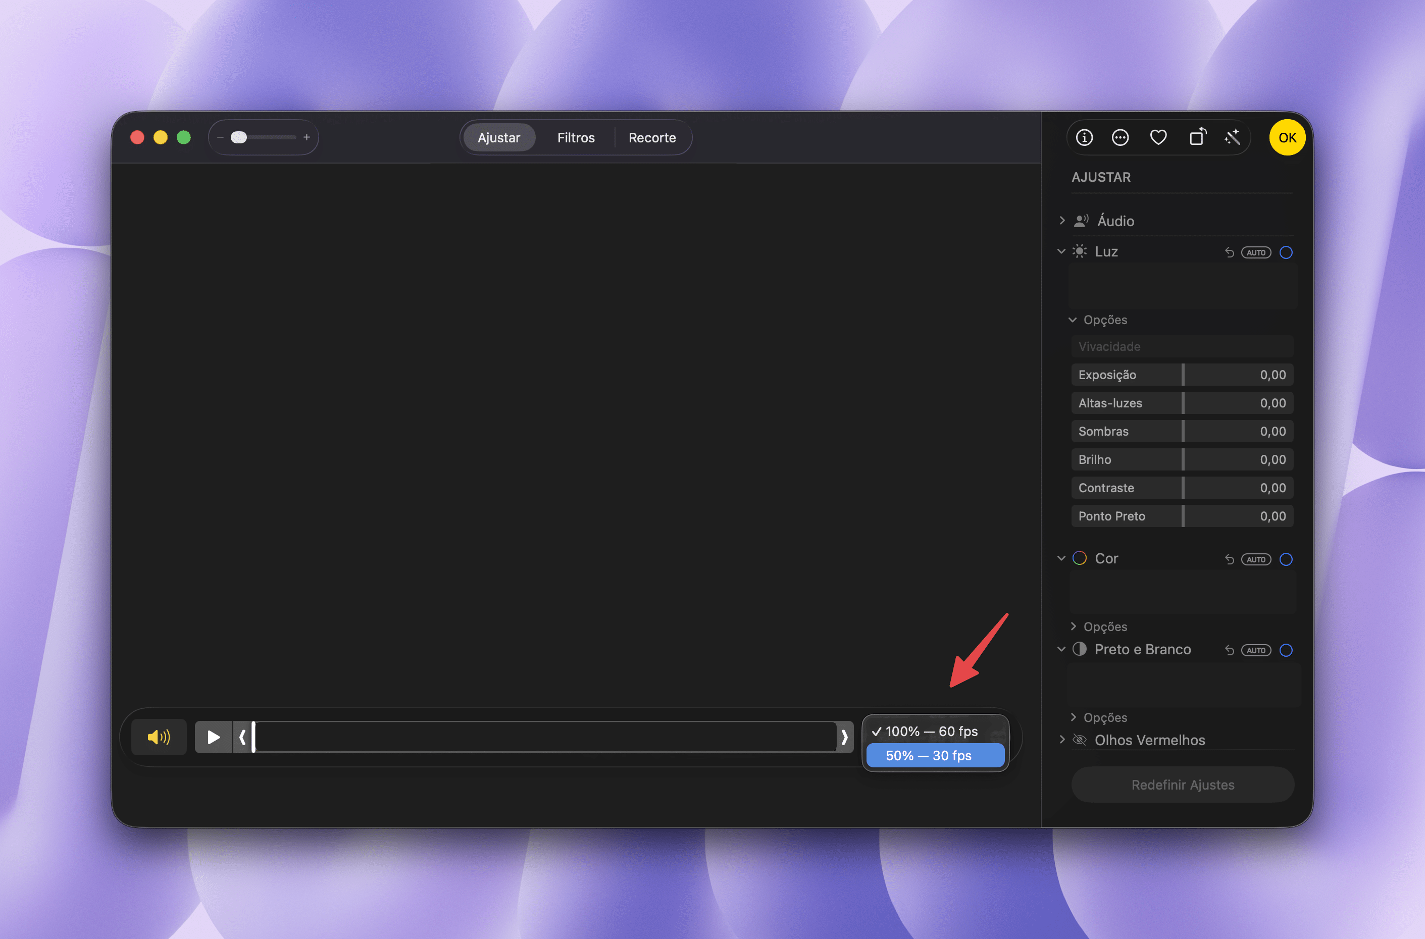
Task: Click the Luz undo arrow icon
Action: point(1229,253)
